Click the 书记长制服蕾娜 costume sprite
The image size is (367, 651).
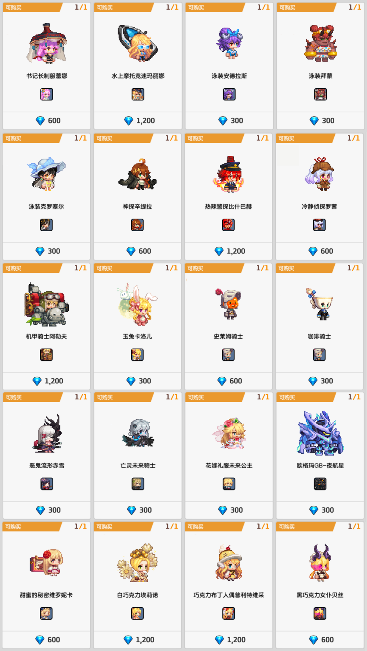click(47, 43)
